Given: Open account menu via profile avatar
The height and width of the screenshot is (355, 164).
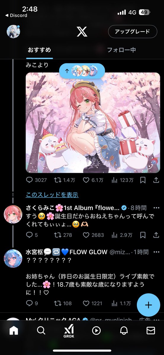Looking at the screenshot, I should 13,31.
